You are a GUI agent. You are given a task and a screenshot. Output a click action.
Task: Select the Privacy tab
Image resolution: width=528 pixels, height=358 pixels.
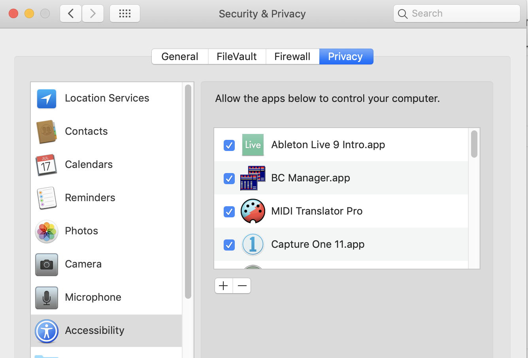click(x=346, y=57)
